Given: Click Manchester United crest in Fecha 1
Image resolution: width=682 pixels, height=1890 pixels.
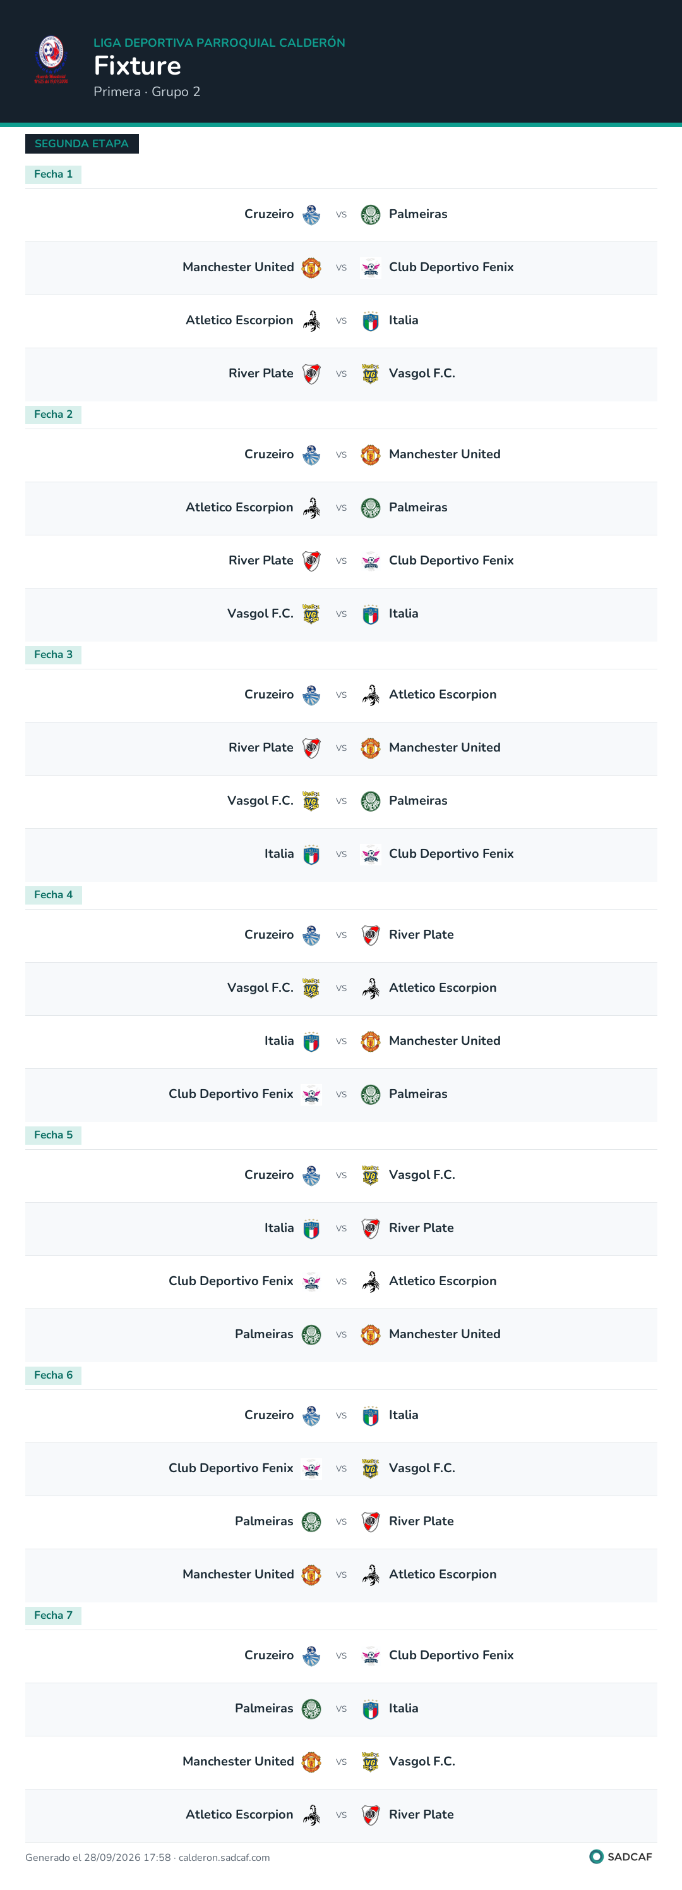Looking at the screenshot, I should pyautogui.click(x=312, y=268).
